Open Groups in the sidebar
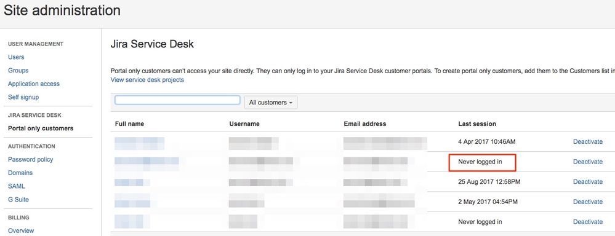This screenshot has width=615, height=236. tap(18, 71)
